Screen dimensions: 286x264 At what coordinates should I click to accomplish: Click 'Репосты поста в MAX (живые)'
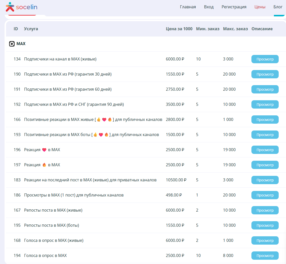click(x=53, y=210)
